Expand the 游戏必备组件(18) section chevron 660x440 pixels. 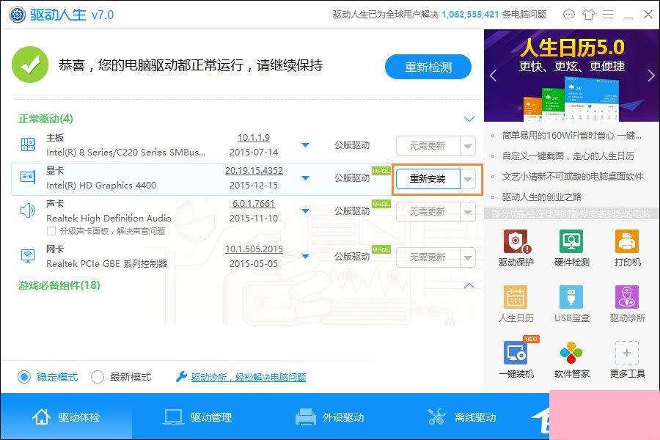469,286
